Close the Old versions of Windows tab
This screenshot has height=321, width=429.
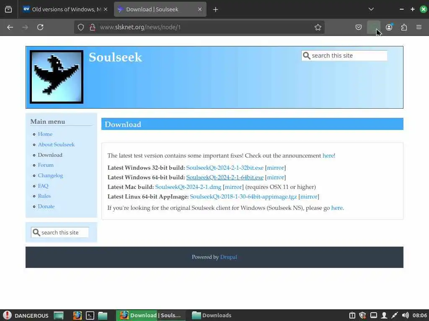point(106,9)
